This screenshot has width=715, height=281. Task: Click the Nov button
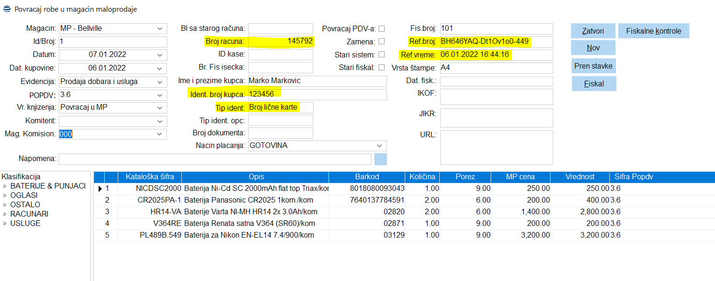click(x=593, y=48)
